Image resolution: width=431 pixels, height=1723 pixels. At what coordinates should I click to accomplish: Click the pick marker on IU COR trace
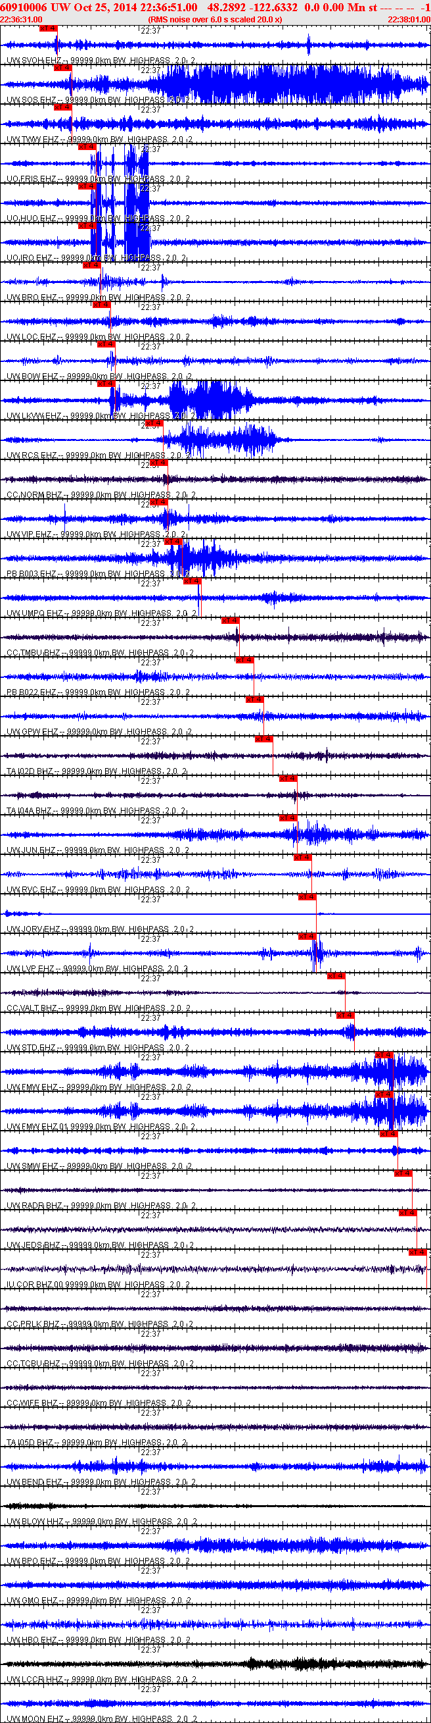[x=418, y=1252]
